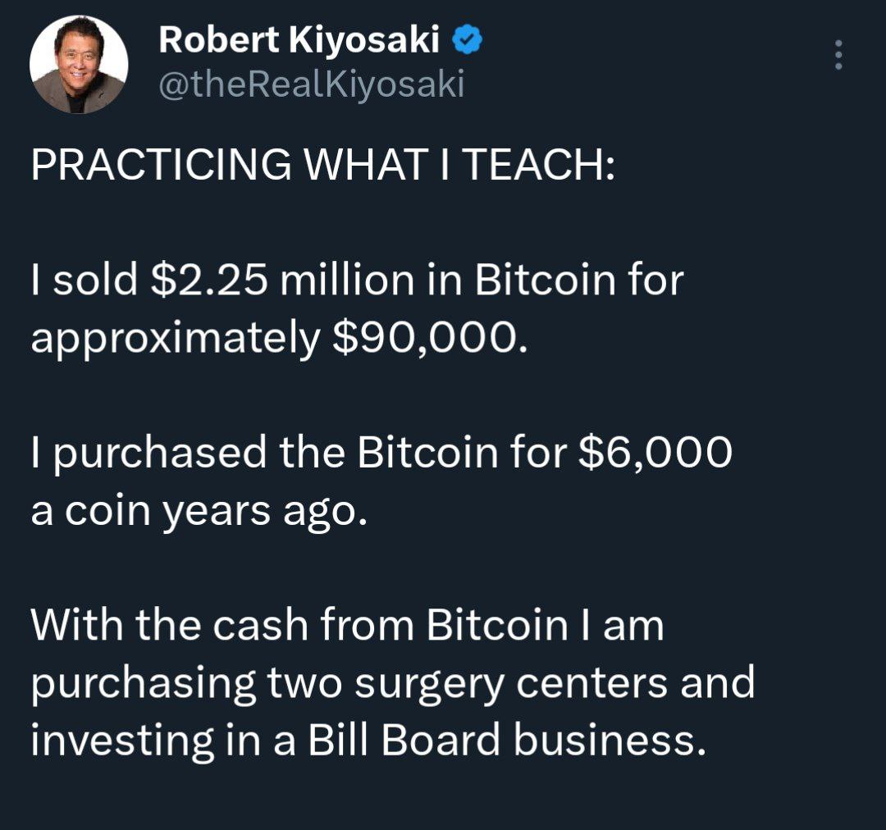
Task: Open the three-dot more options menu
Action: (838, 55)
